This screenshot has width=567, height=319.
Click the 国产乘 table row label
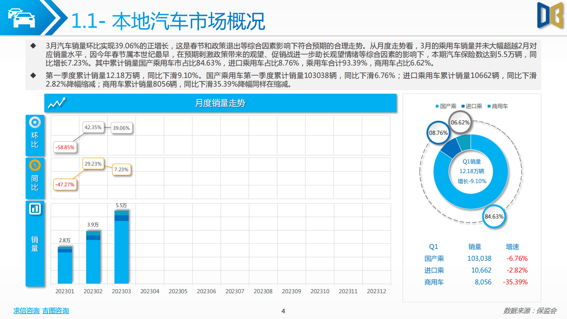tap(434, 259)
